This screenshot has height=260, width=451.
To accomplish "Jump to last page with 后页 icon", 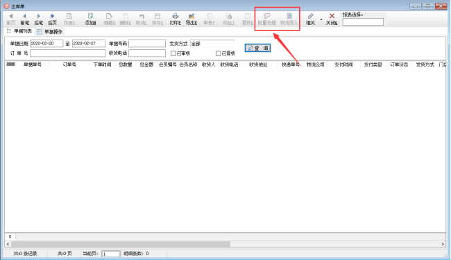I will pyautogui.click(x=52, y=19).
